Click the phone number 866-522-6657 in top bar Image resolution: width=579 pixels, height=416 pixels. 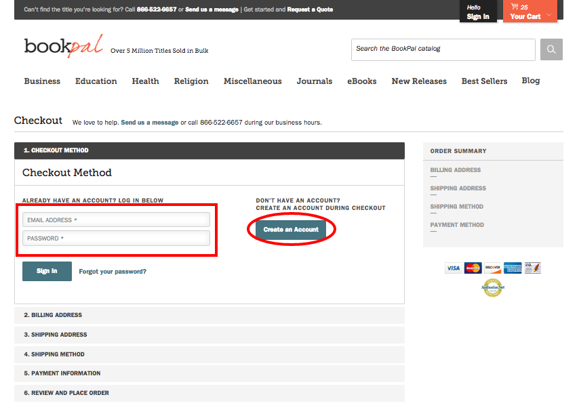pos(157,9)
